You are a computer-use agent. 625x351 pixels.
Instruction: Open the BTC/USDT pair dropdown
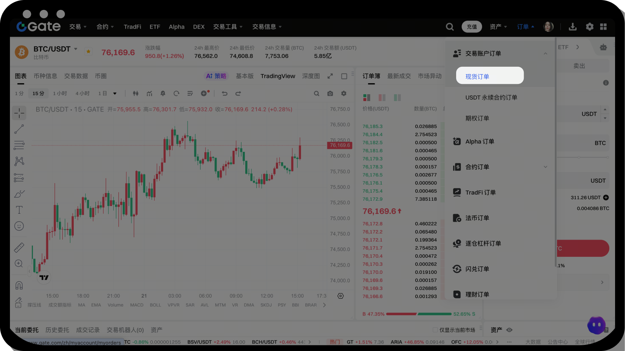pyautogui.click(x=76, y=49)
